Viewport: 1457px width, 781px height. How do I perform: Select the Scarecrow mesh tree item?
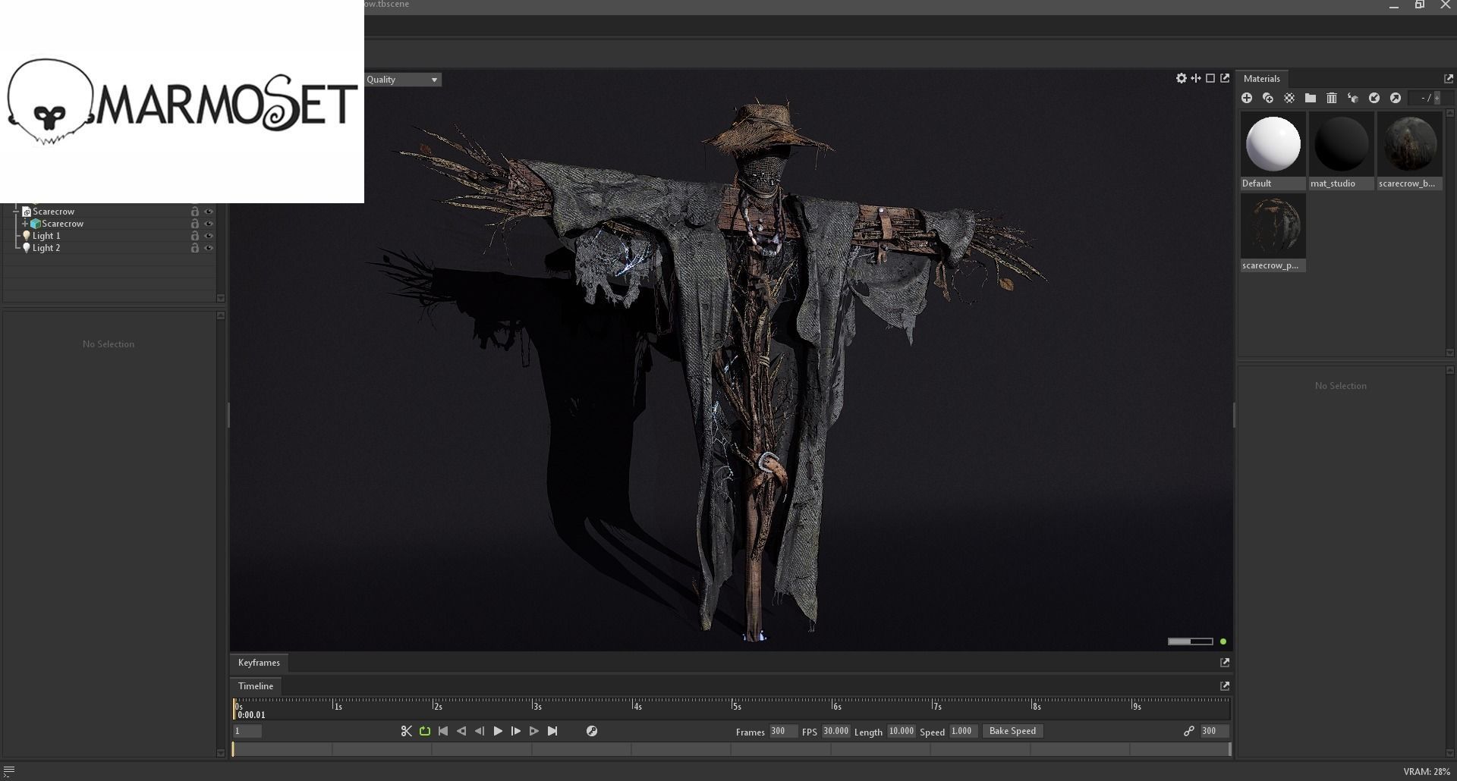62,224
